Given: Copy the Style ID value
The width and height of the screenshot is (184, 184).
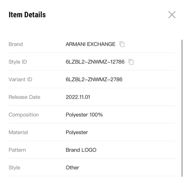Looking at the screenshot, I should [131, 62].
